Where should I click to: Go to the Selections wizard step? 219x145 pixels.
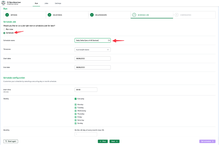pyautogui.click(x=67, y=15)
